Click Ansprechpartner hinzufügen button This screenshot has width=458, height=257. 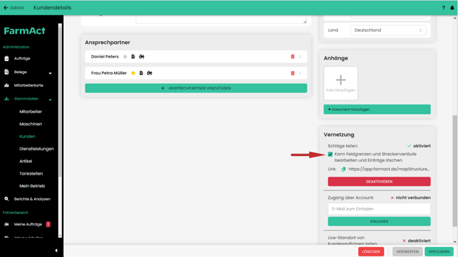pos(196,88)
